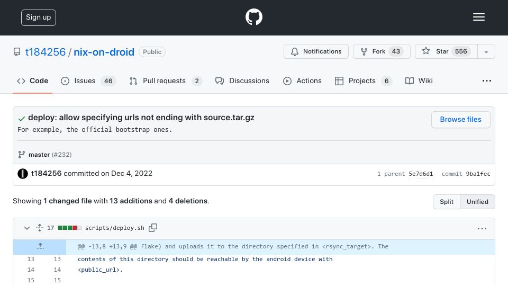508x286 pixels.
Task: Switch to the Code tab
Action: click(x=32, y=81)
